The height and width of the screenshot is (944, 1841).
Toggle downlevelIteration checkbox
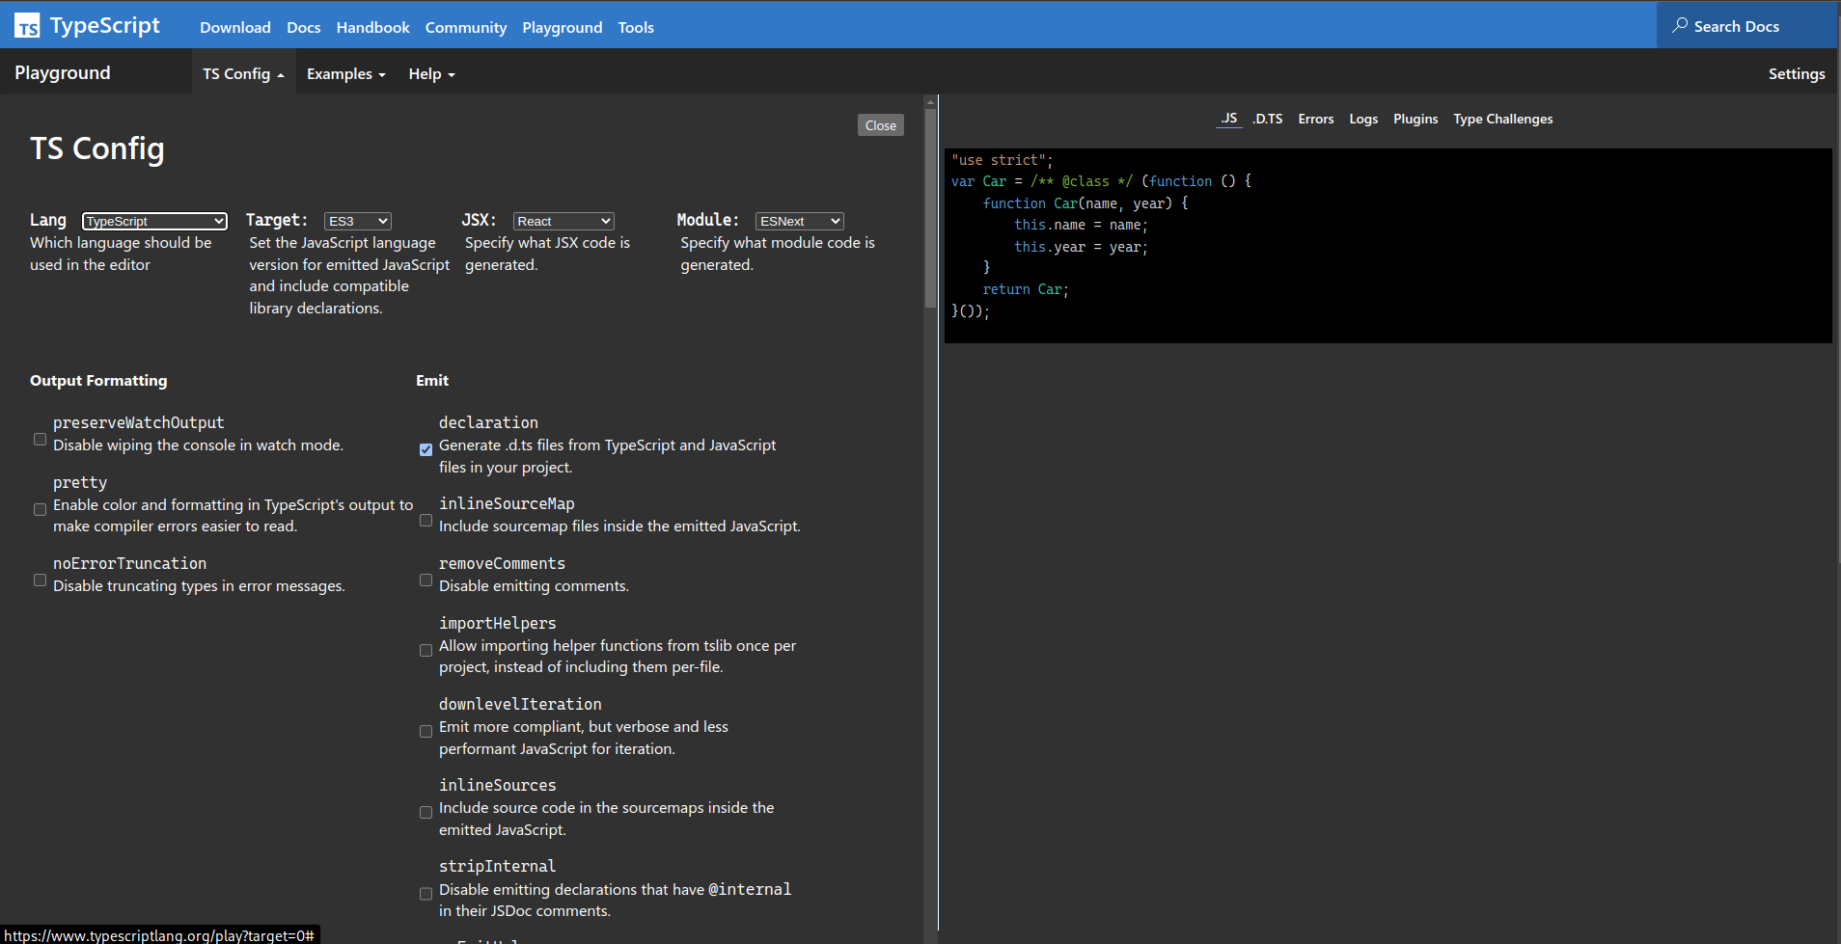426,731
